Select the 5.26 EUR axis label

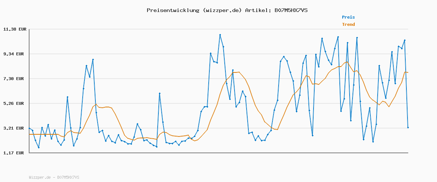(x=15, y=103)
